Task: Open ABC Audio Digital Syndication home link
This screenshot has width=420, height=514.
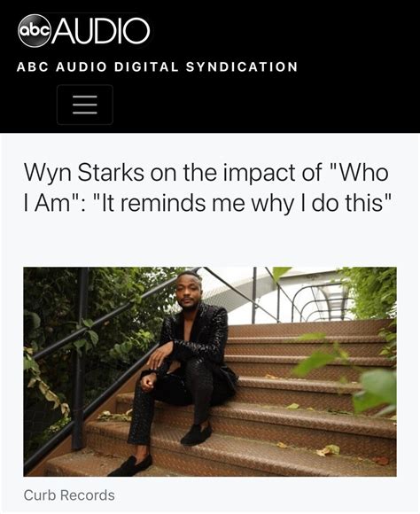Action: pos(157,66)
